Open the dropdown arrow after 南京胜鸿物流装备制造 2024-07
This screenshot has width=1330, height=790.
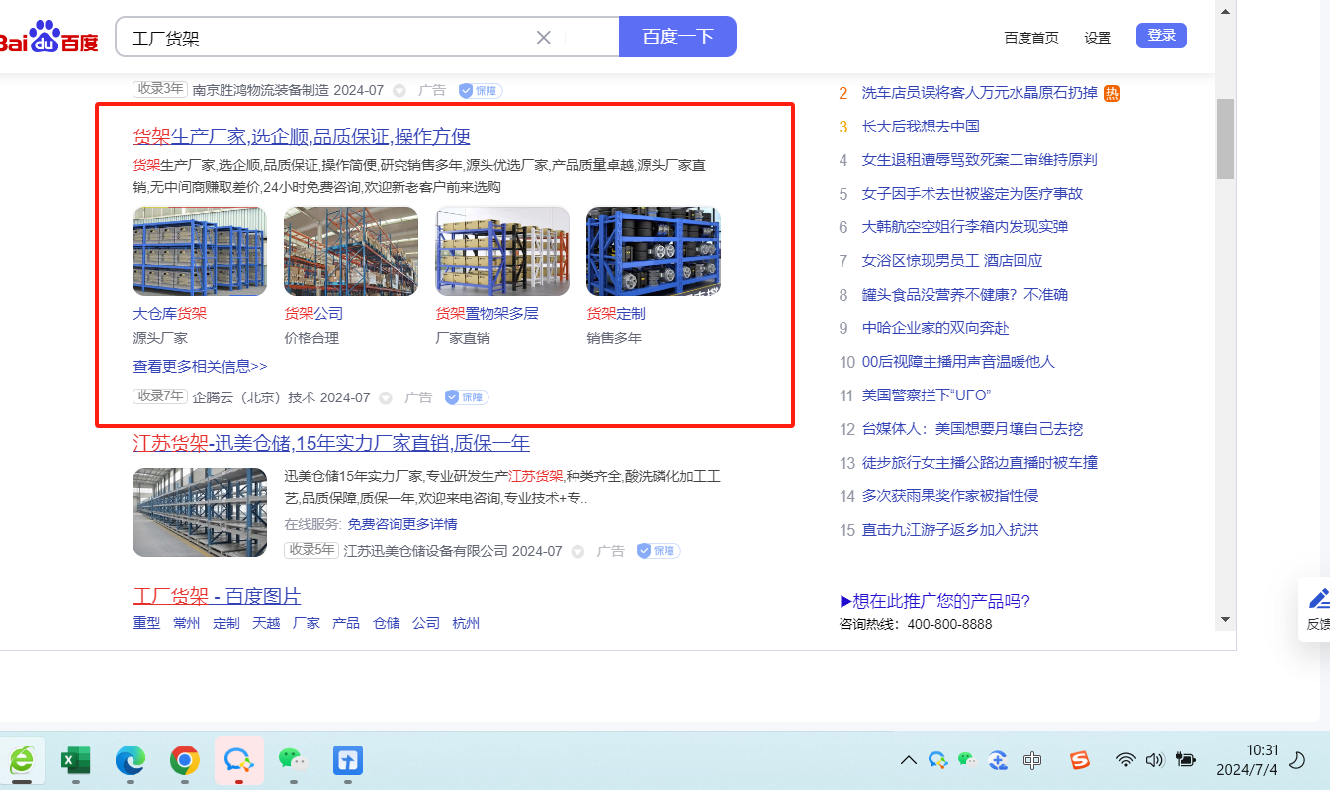[x=399, y=90]
